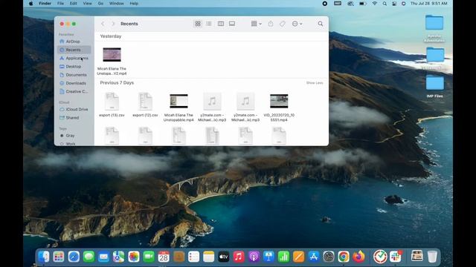Image resolution: width=476 pixels, height=267 pixels.
Task: Open Google Chrome from the Dock
Action: pos(344,257)
